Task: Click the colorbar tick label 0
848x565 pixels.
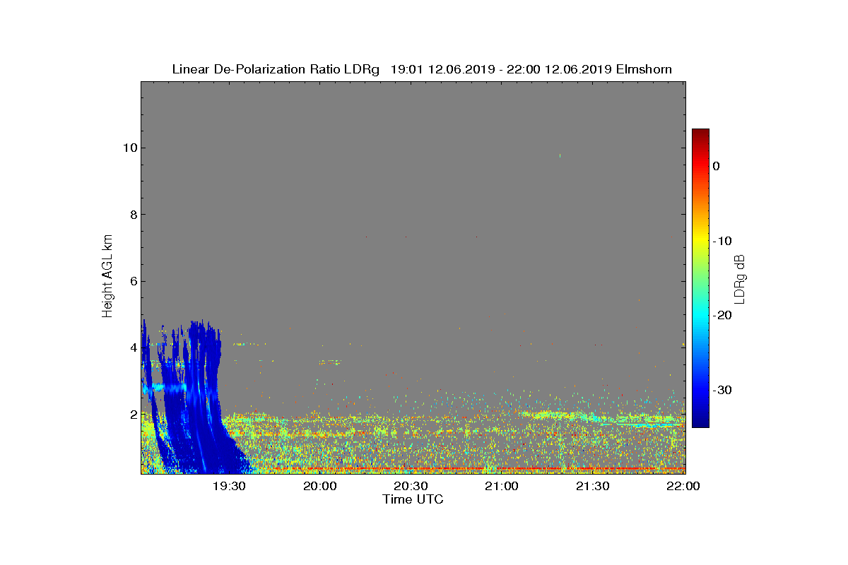Action: click(716, 166)
